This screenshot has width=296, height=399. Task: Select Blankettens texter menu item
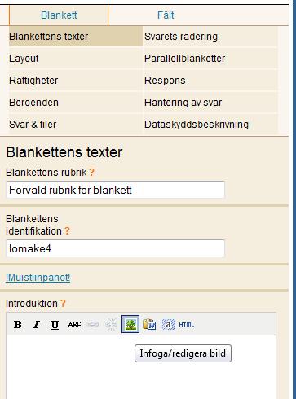[76, 37]
